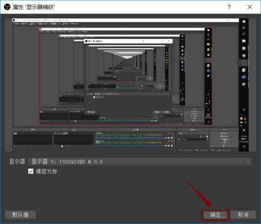Click the OBS logo in the title bar

[7, 7]
